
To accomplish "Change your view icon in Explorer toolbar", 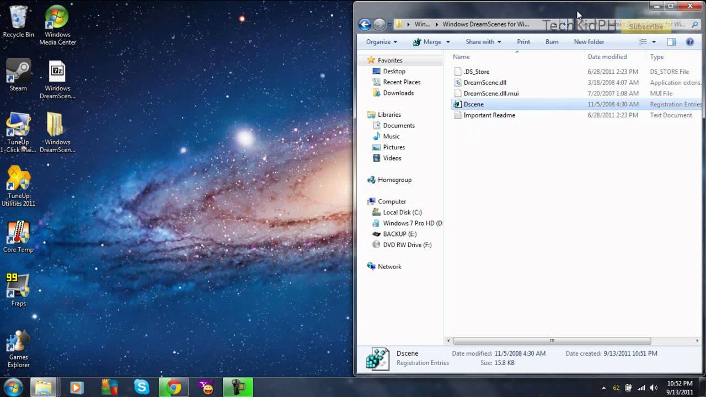I will click(643, 42).
